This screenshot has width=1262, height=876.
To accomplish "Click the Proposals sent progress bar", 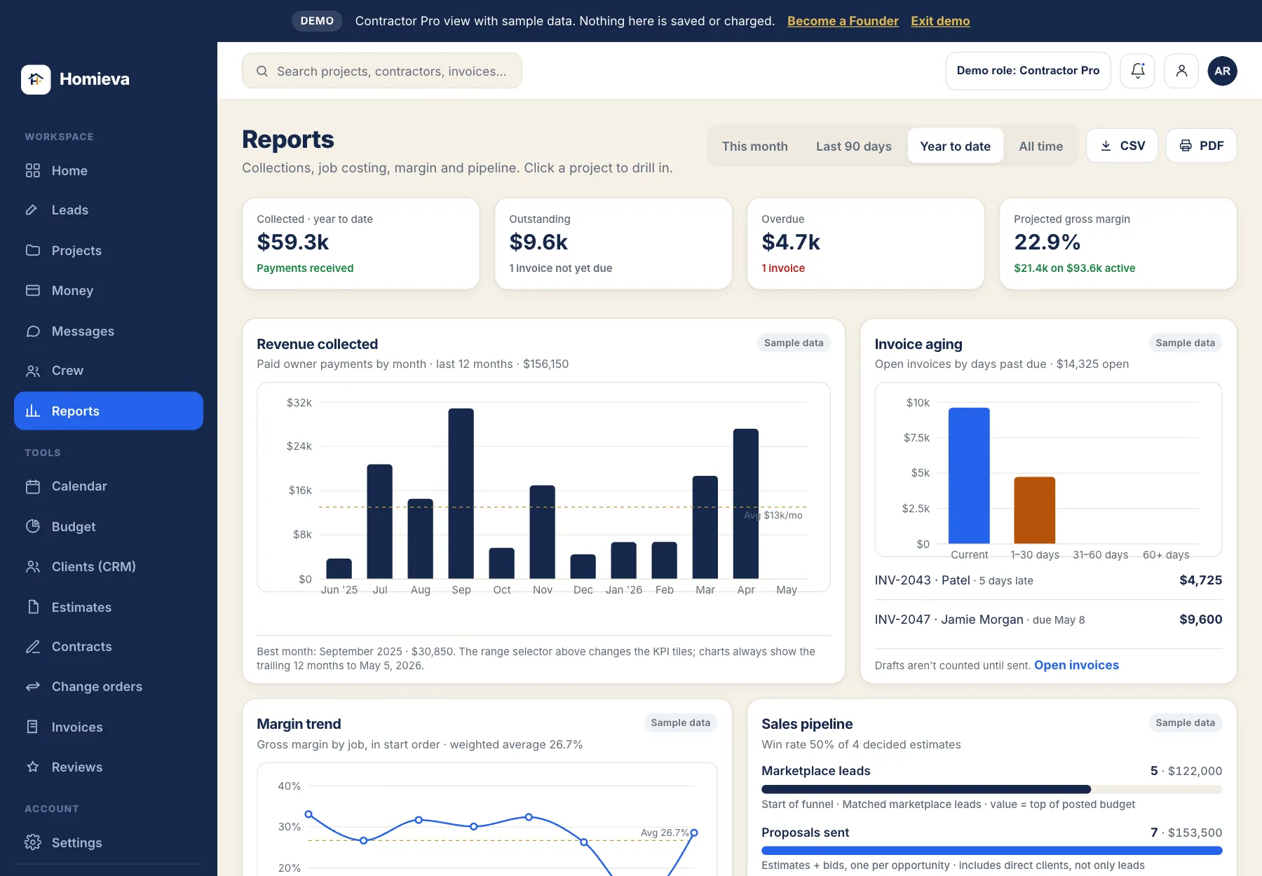I will (x=991, y=851).
